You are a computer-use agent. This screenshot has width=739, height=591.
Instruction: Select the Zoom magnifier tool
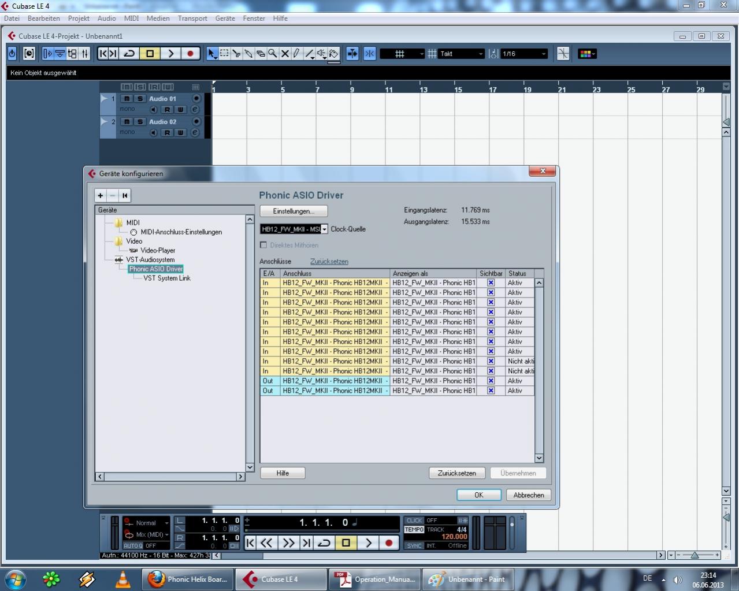[273, 54]
